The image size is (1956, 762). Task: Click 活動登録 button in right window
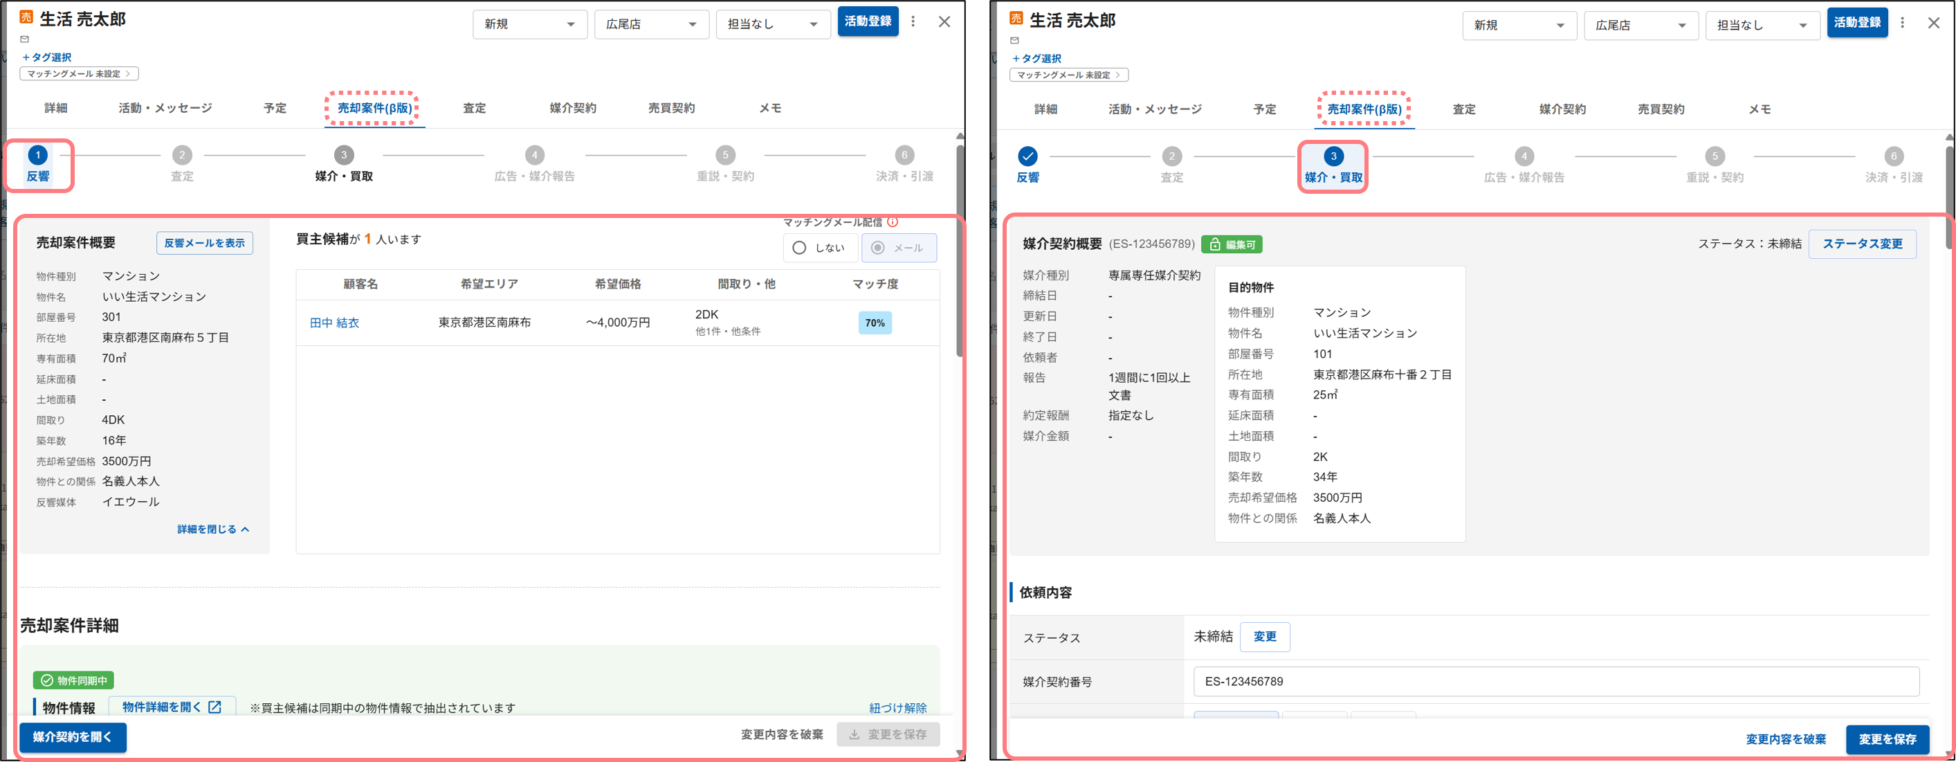tap(1857, 23)
